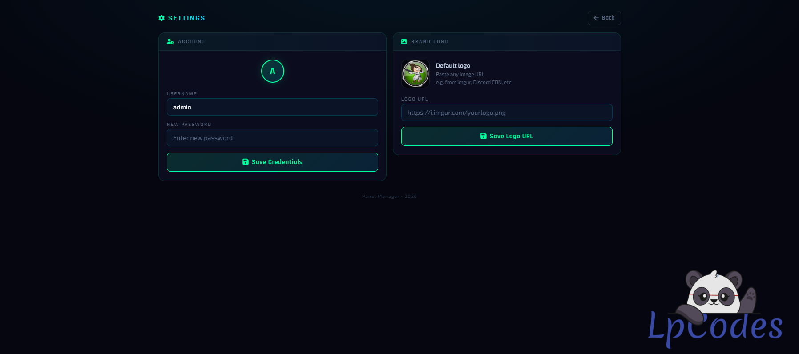Focus the Logo URL input box
799x354 pixels.
[507, 113]
